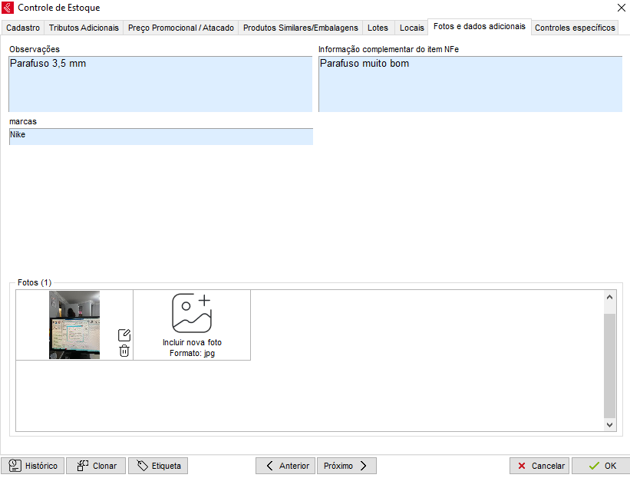Go to next record with Próximo

(346, 466)
